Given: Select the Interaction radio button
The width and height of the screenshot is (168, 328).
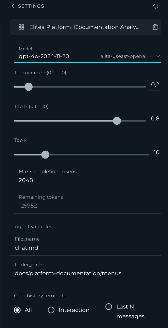Looking at the screenshot, I should tap(51, 310).
